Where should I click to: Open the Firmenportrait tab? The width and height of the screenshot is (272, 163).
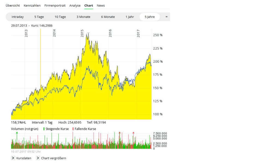pyautogui.click(x=55, y=5)
